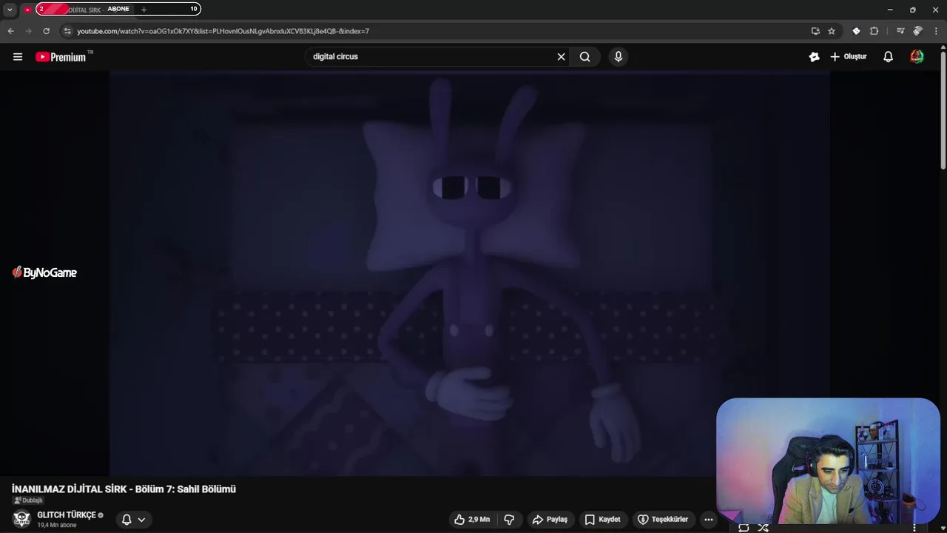Open the sparkle icon beside Oluştur
947x533 pixels.
tap(814, 56)
